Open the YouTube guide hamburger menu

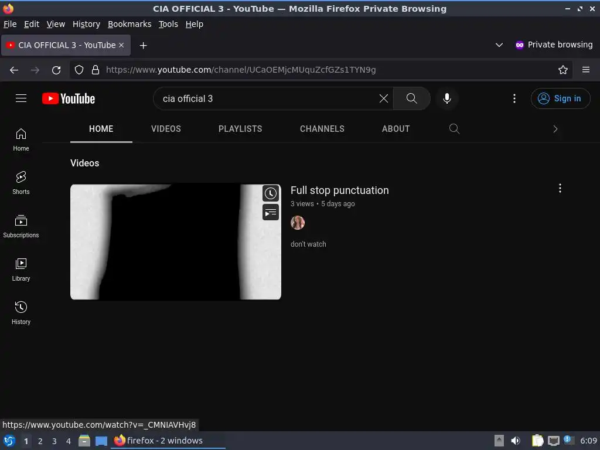(x=21, y=98)
